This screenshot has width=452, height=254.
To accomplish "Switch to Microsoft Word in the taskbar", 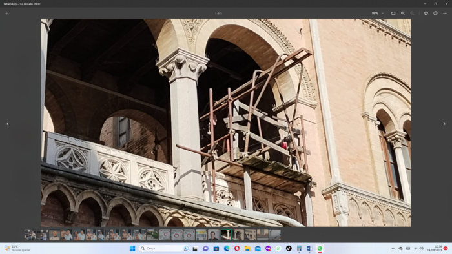I will [309, 249].
